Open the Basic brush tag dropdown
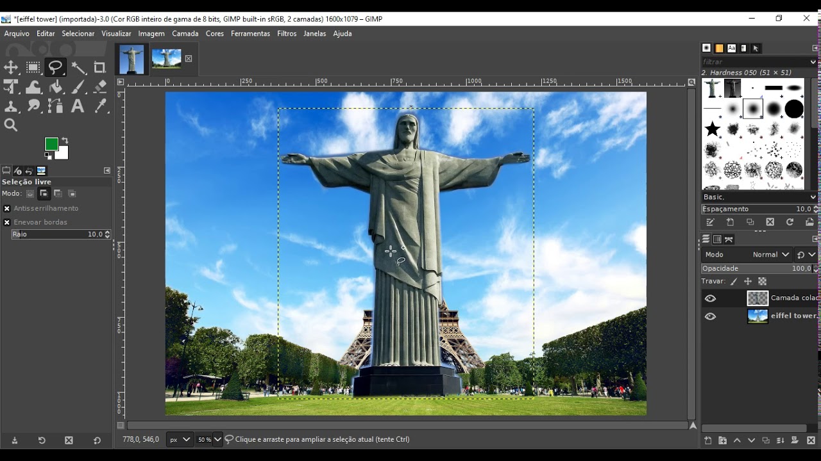Viewport: 821px width, 461px height. pos(759,197)
